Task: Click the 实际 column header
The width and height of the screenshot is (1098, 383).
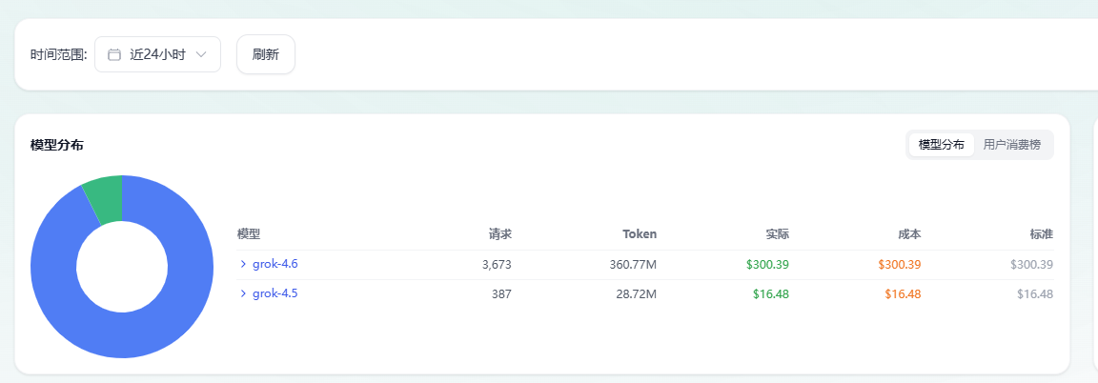Action: tap(778, 233)
